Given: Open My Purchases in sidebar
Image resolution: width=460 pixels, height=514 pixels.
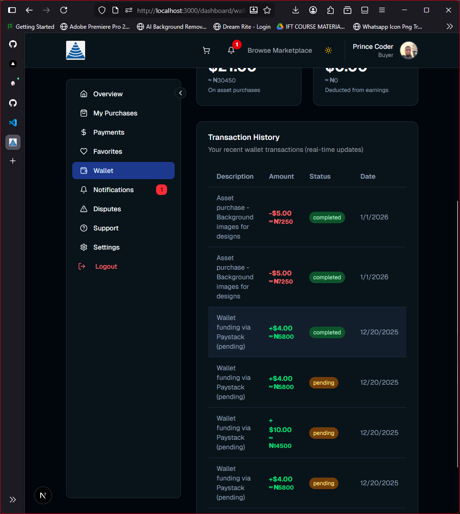Looking at the screenshot, I should point(115,113).
